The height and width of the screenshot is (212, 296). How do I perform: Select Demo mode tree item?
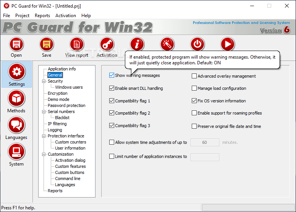(x=58, y=99)
